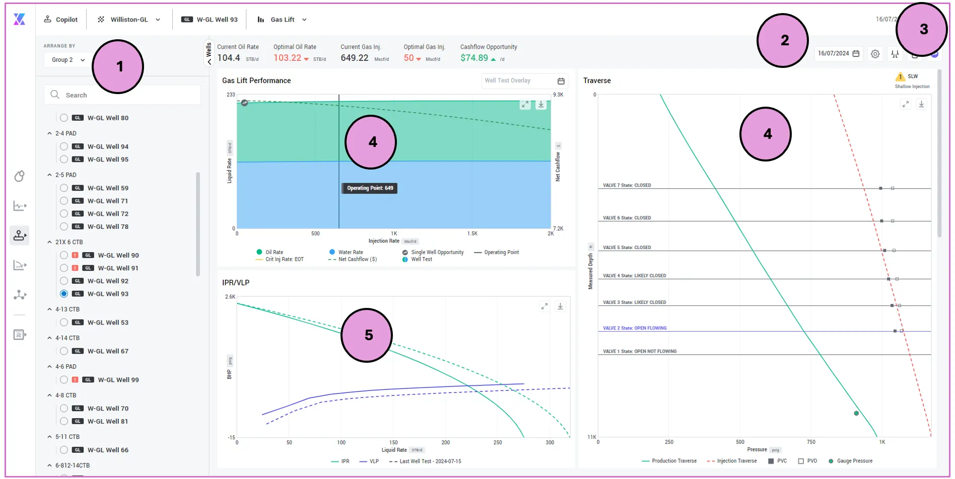Viewport: 955px width, 479px height.
Task: Open the 16/07/2024 date picker
Action: coord(838,53)
